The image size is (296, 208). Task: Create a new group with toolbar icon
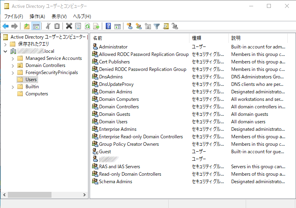pyautogui.click(x=139, y=26)
